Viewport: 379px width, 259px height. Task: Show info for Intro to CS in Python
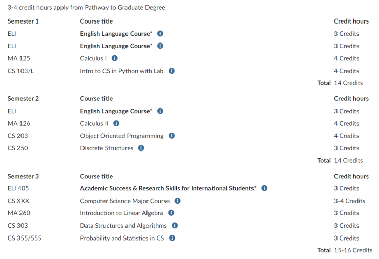(172, 71)
